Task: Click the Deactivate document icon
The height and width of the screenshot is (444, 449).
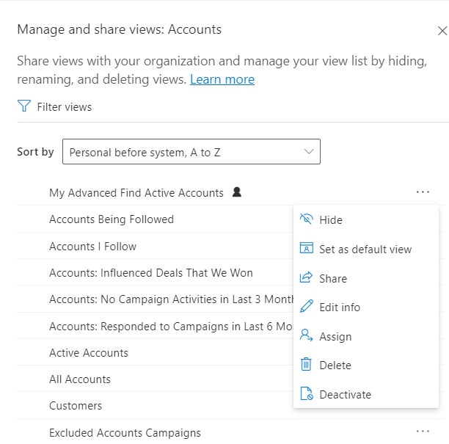Action: pos(307,393)
